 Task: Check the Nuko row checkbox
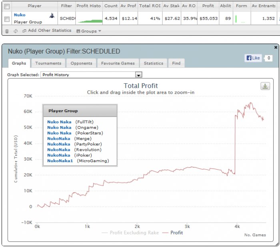7,19
